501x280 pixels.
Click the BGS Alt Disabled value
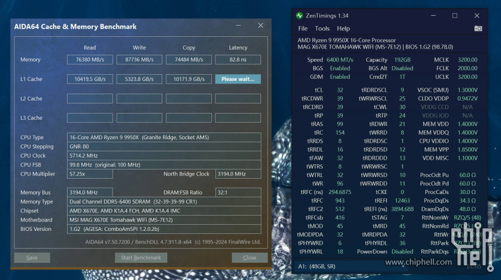point(402,69)
